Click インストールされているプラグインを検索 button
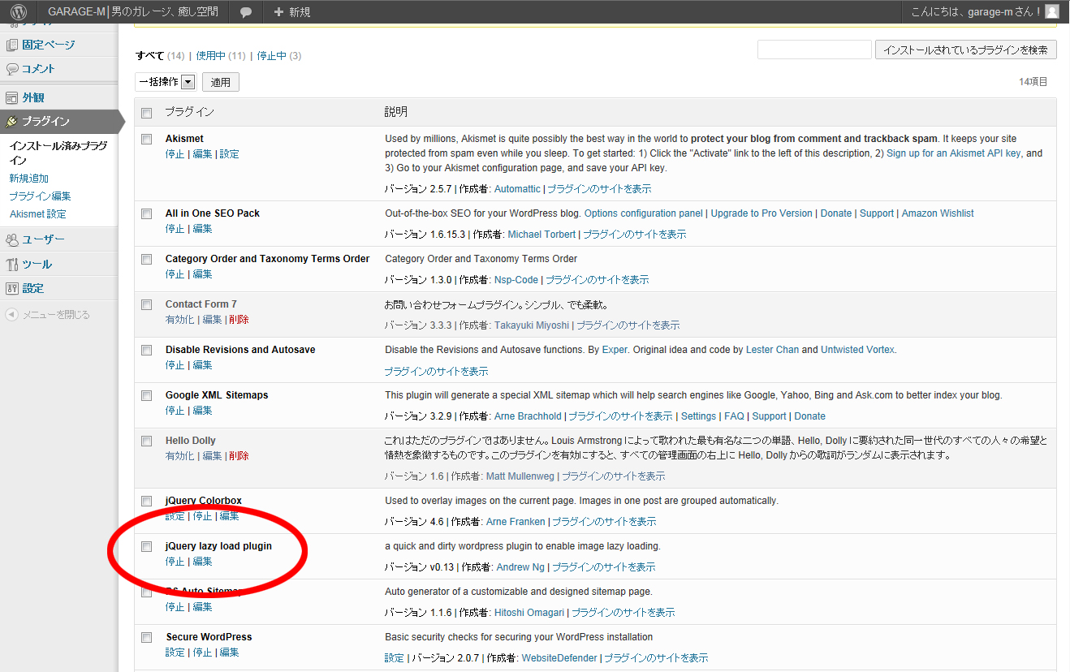The height and width of the screenshot is (672, 1070). pos(965,50)
